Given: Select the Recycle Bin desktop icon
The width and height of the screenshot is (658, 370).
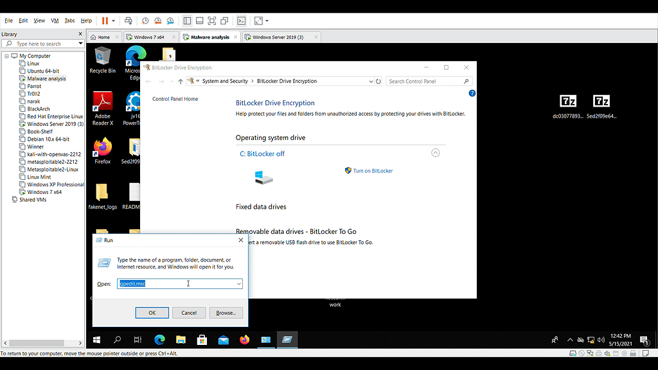Looking at the screenshot, I should [x=102, y=60].
